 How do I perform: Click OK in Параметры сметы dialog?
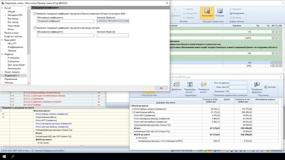pos(161,88)
